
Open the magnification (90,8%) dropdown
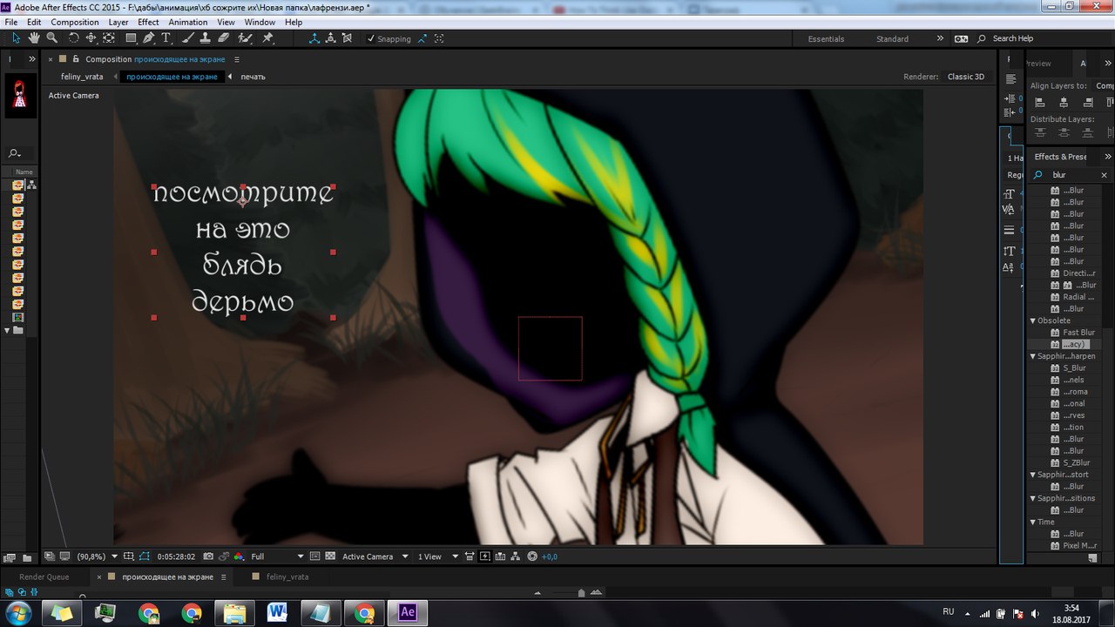click(97, 556)
